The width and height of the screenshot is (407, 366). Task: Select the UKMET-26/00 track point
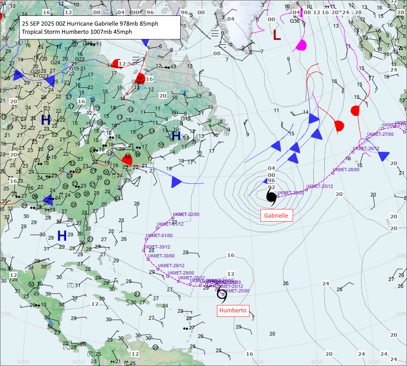(x=333, y=173)
